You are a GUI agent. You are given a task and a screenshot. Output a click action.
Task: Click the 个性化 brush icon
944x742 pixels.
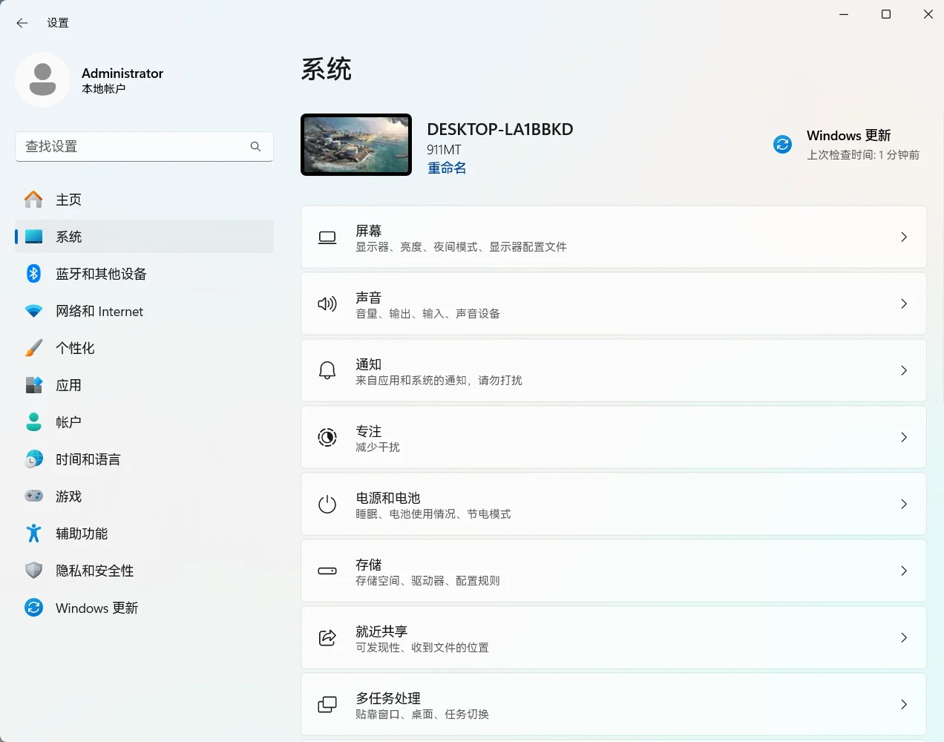pyautogui.click(x=33, y=348)
